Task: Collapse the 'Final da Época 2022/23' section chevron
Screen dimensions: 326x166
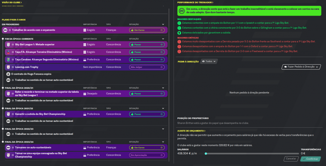Action: [x=163, y=129]
